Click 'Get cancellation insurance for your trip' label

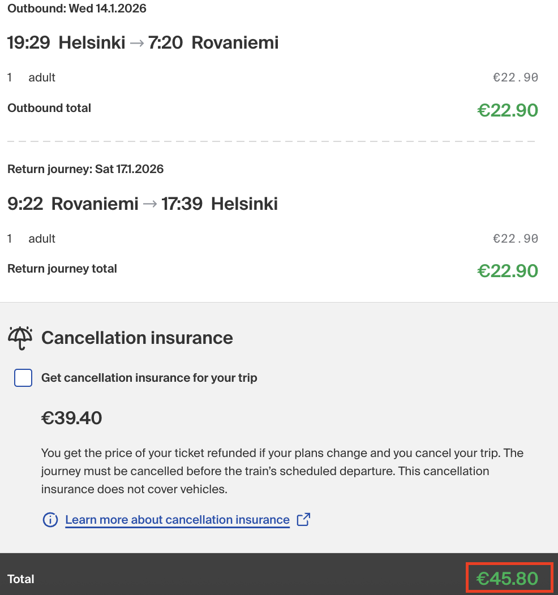click(x=149, y=378)
